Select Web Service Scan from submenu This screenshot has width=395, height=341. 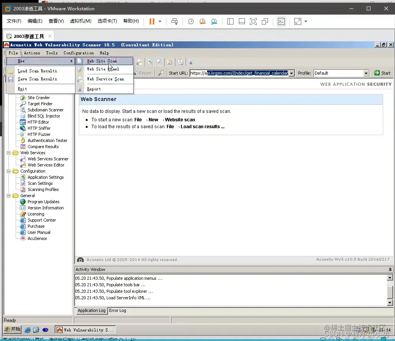click(x=104, y=79)
